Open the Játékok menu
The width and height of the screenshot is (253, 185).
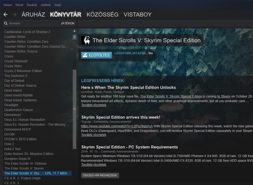(x=46, y=5)
